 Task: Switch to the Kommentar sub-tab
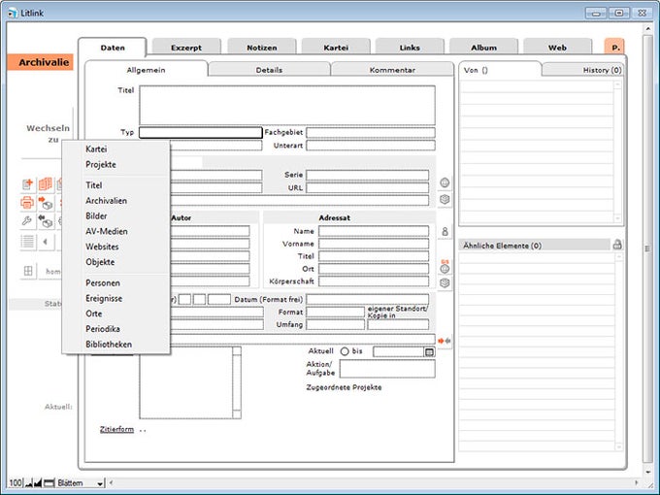point(392,70)
